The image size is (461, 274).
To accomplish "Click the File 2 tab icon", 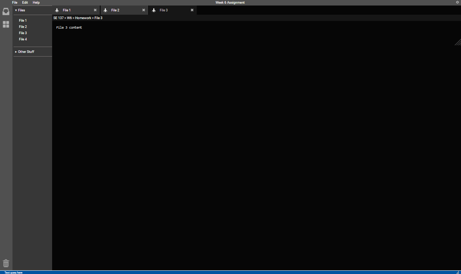I will 105,10.
